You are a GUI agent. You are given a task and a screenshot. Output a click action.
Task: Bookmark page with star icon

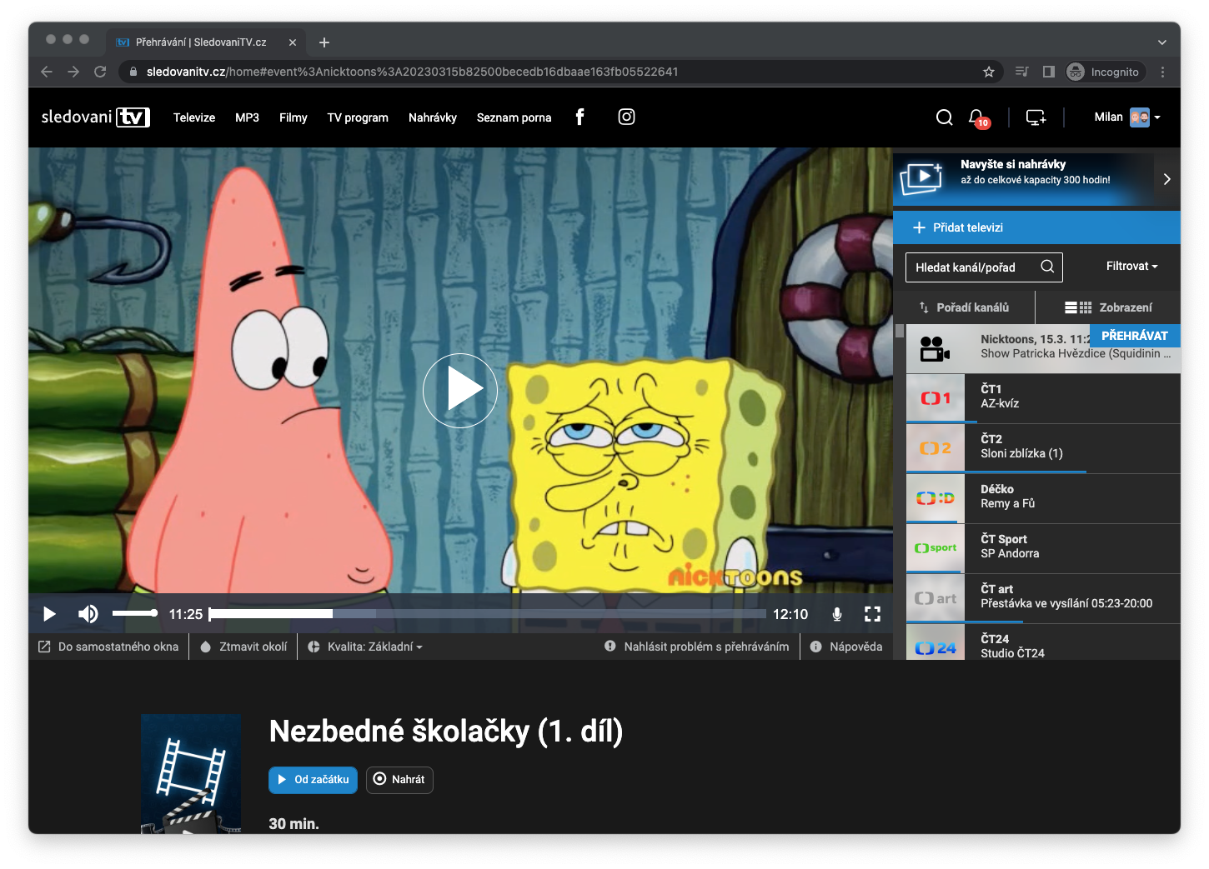[989, 72]
